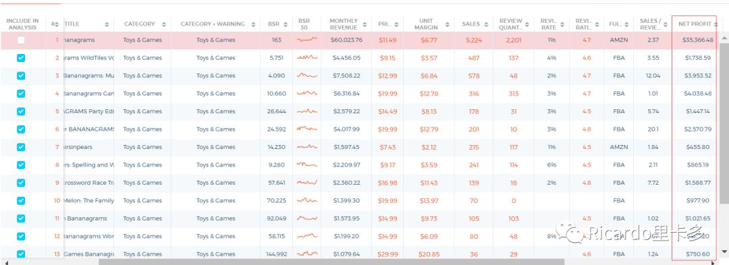This screenshot has height=265, width=729.
Task: Open the Bananagrams Party Edition title link
Action: (88, 111)
